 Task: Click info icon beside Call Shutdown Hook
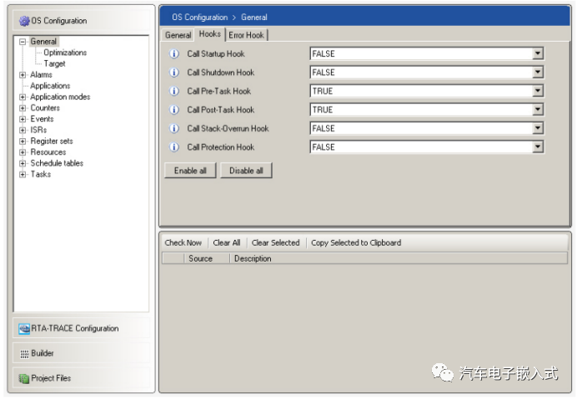[174, 72]
